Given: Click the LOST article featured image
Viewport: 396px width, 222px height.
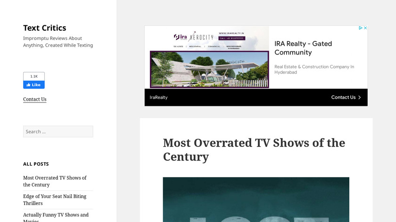Looking at the screenshot, I should pyautogui.click(x=256, y=199).
